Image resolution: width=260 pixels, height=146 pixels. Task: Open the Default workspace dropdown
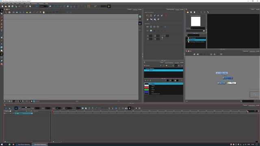(44, 6)
